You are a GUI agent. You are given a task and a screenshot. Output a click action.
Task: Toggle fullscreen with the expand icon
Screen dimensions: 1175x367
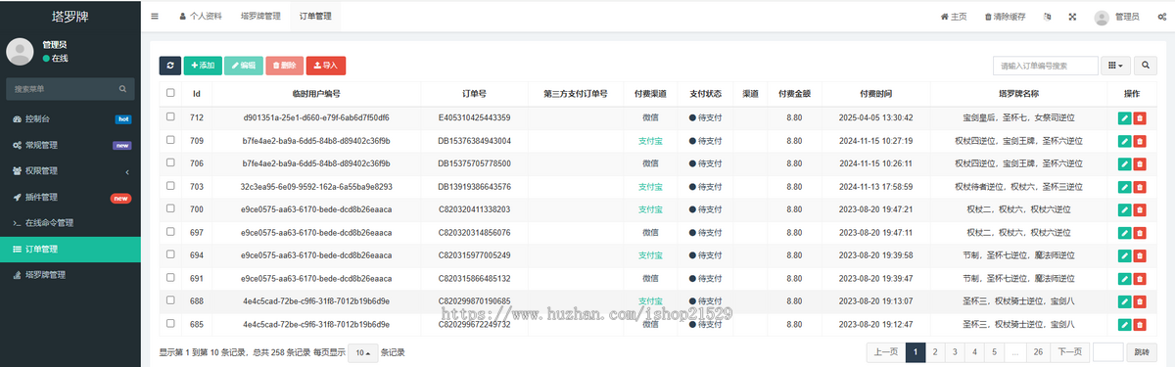[x=1072, y=17]
